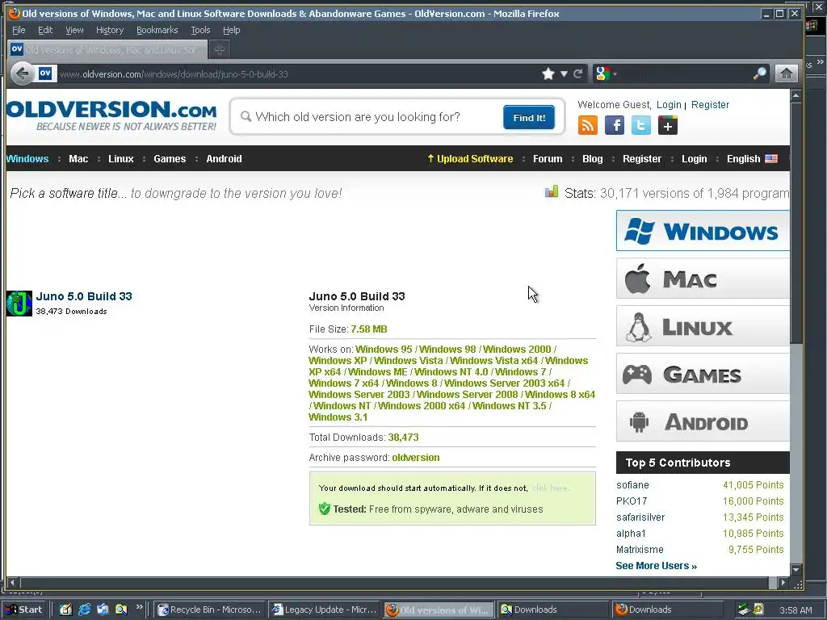The width and height of the screenshot is (827, 620).
Task: Launch Internet Explorer from quick launch
Action: (84, 610)
